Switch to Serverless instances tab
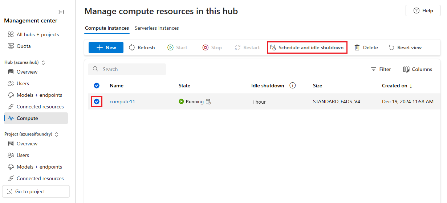The width and height of the screenshot is (447, 203). (157, 28)
